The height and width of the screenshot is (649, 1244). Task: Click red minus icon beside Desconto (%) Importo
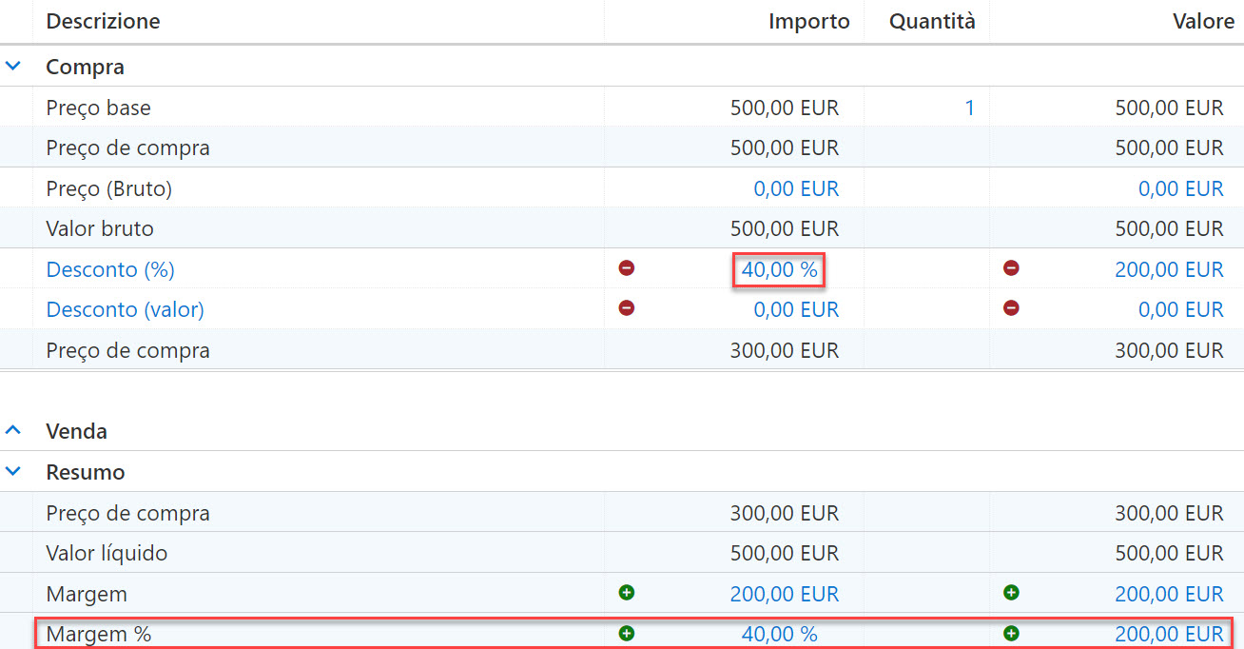tap(626, 268)
